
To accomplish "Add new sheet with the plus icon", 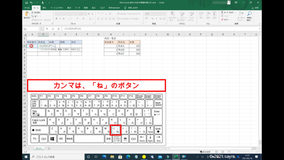I will (x=49, y=148).
